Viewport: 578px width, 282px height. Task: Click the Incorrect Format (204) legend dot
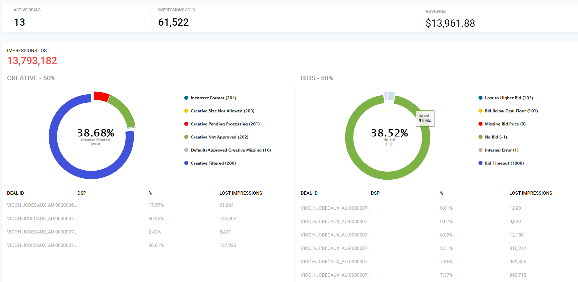coord(186,98)
